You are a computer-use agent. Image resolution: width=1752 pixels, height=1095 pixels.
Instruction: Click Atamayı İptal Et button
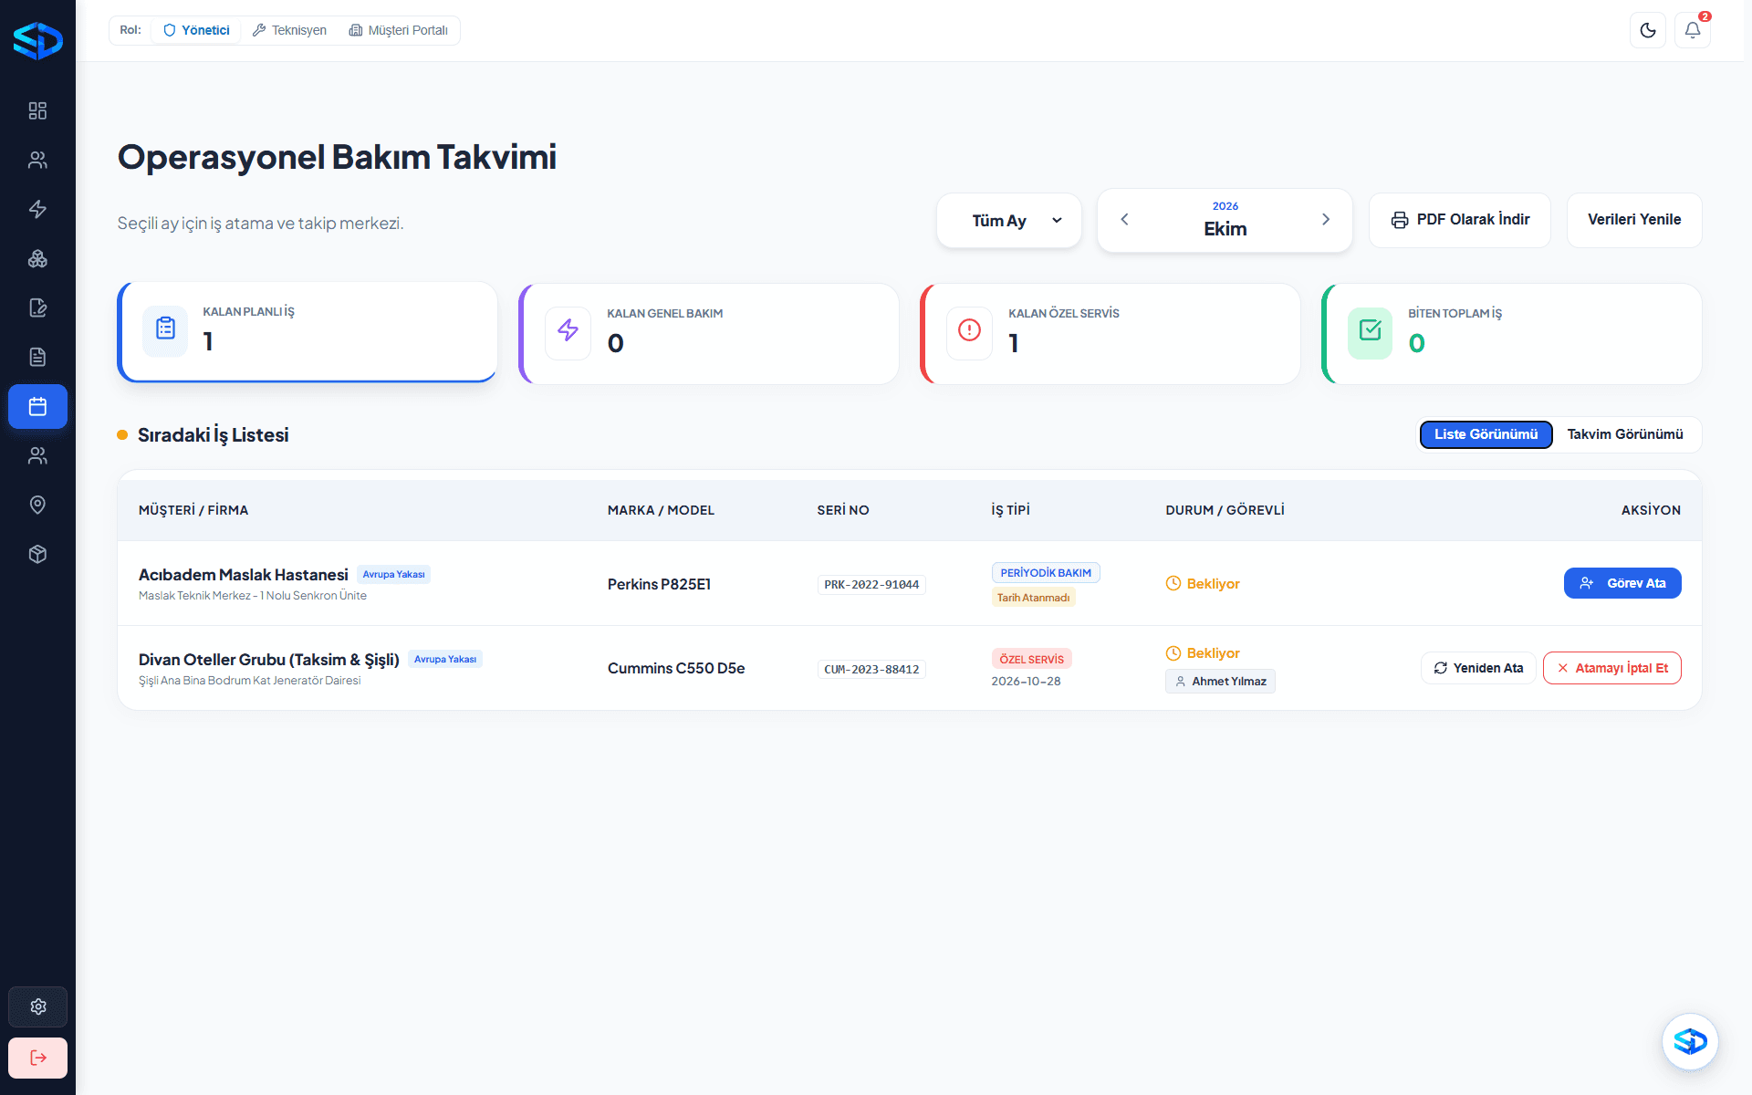[1611, 668]
